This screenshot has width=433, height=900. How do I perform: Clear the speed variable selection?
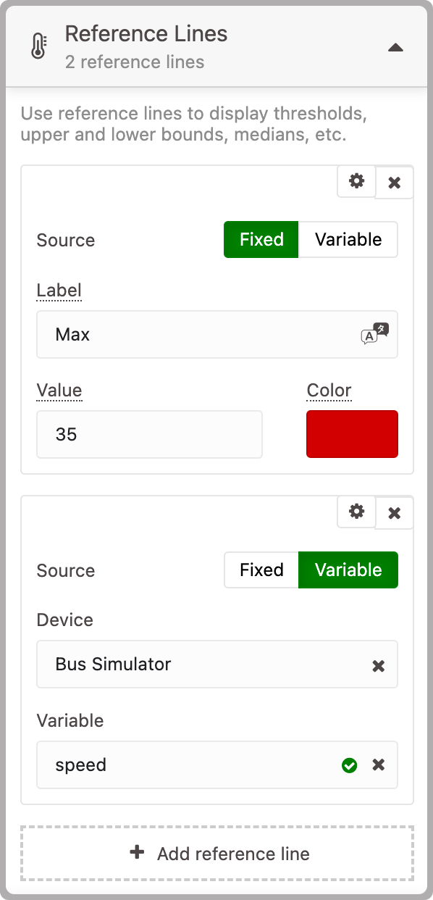point(378,764)
